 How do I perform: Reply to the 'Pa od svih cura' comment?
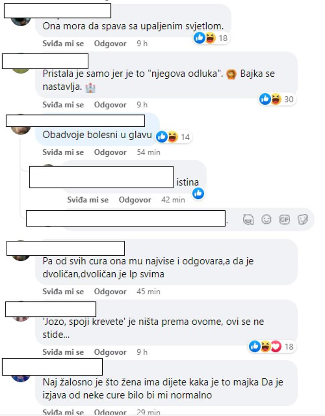click(x=110, y=292)
